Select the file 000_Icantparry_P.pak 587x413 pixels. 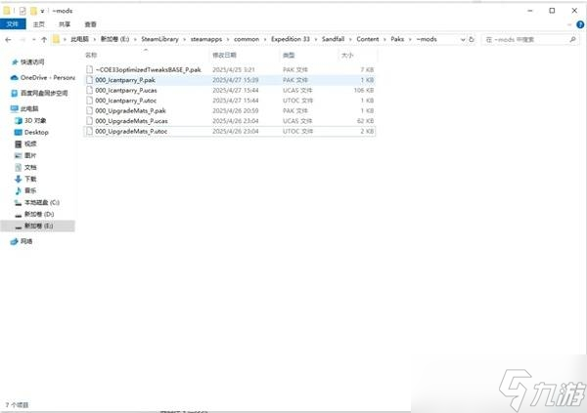click(x=229, y=80)
